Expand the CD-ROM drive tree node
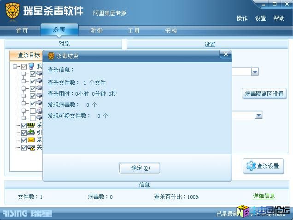293x220 pixels. pyautogui.click(x=24, y=110)
